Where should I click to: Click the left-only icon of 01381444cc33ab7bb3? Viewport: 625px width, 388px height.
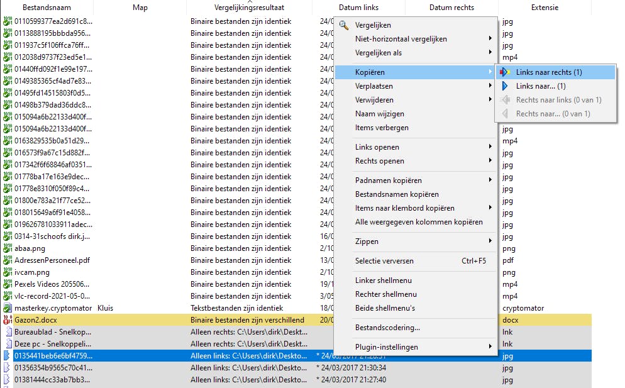7,380
